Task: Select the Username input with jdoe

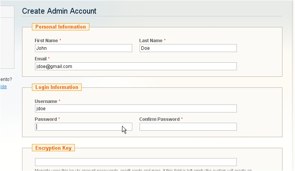Action: [x=135, y=109]
